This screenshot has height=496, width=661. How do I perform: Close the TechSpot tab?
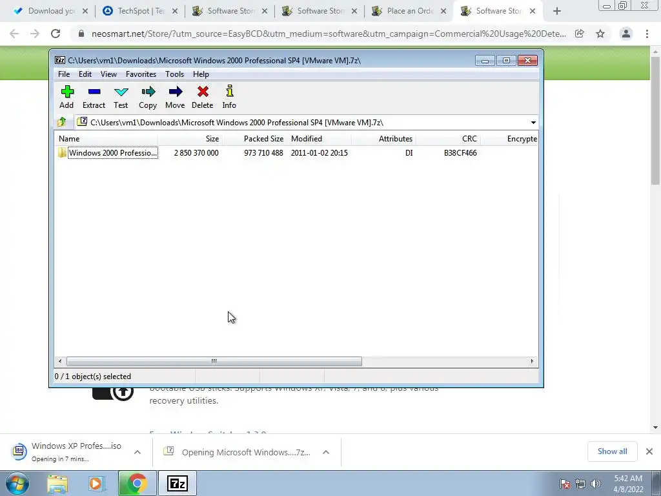coord(175,11)
